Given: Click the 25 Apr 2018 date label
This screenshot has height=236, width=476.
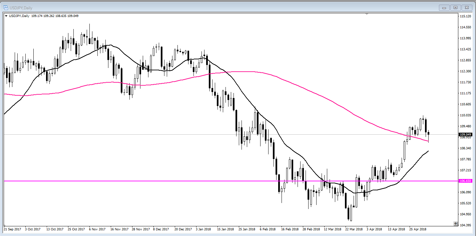Looking at the screenshot, I should click(x=418, y=229).
